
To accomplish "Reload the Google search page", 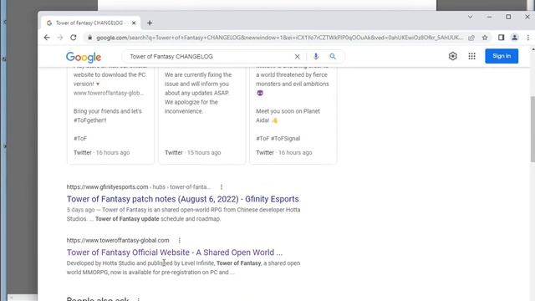I will click(x=74, y=38).
